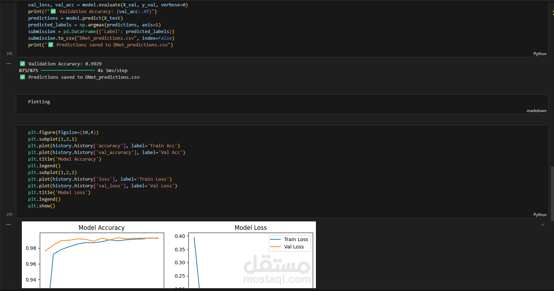Click the 875/875 prediction progress bar

pos(68,70)
